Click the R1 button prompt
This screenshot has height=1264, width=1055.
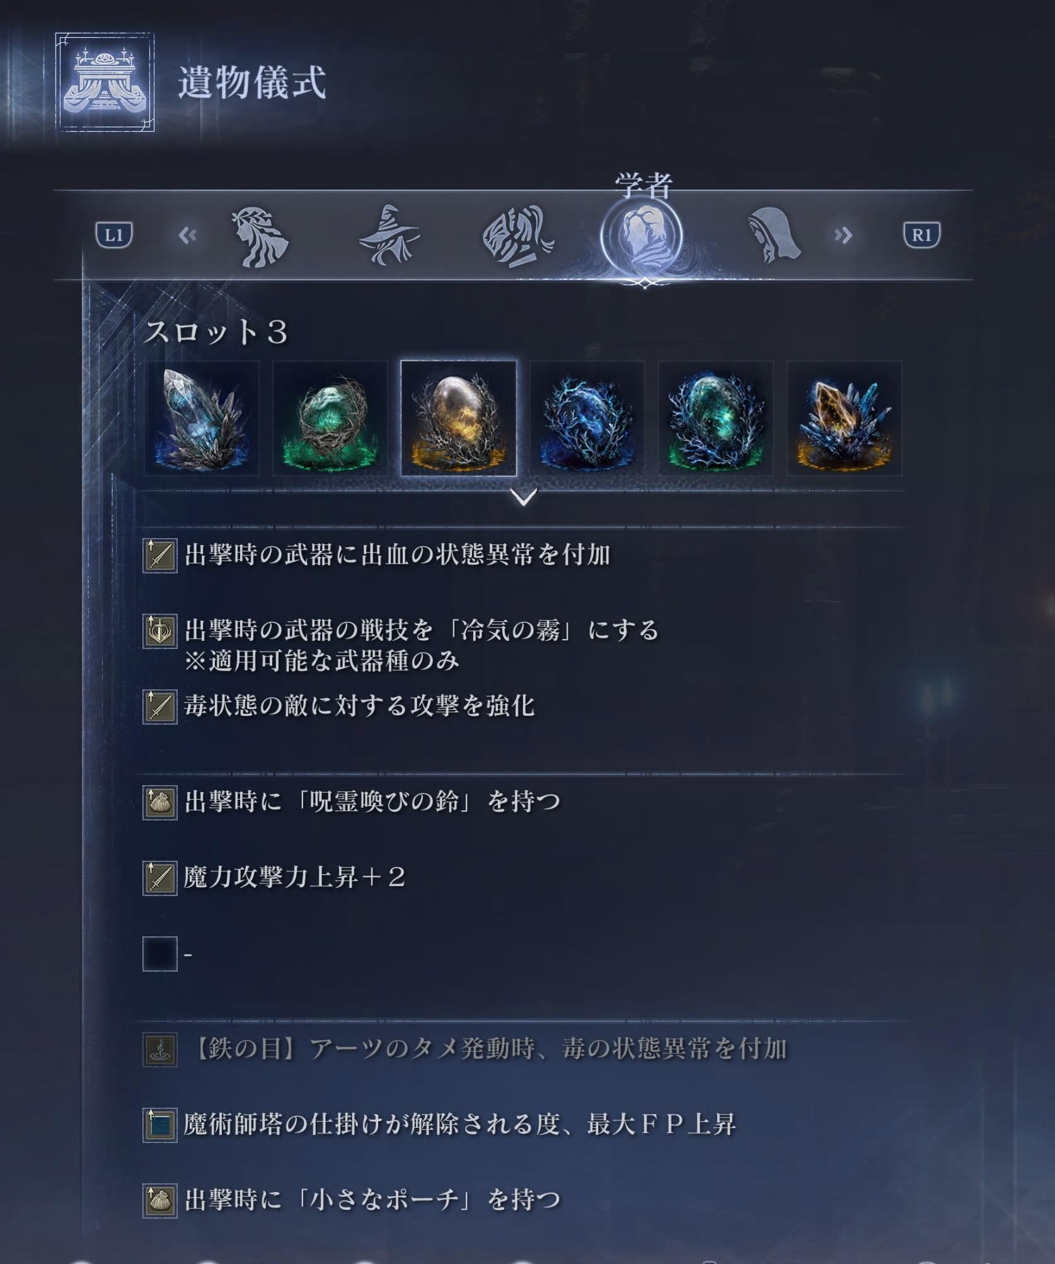pyautogui.click(x=921, y=235)
